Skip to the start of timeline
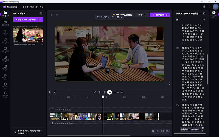Screen dimensions: 219x137 pyautogui.click(x=95, y=93)
